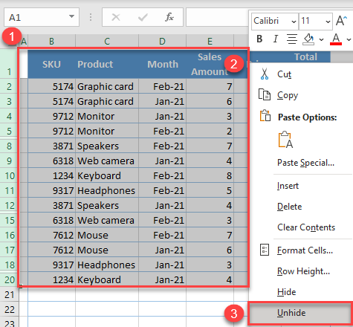Viewport: 353px width, 327px height.
Task: Choose Row Height from context menu
Action: 303,271
